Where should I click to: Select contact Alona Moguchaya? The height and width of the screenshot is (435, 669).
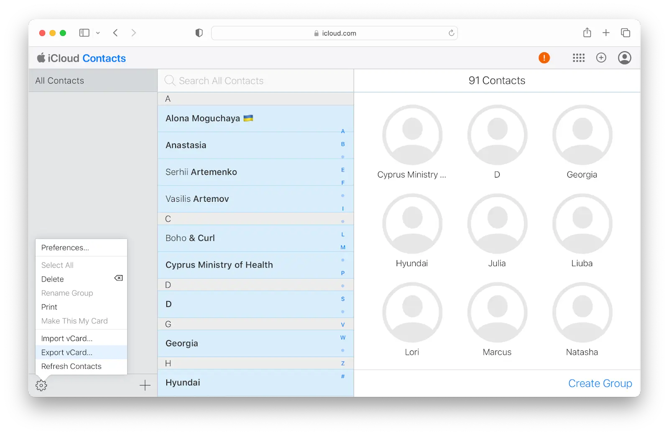pyautogui.click(x=255, y=118)
